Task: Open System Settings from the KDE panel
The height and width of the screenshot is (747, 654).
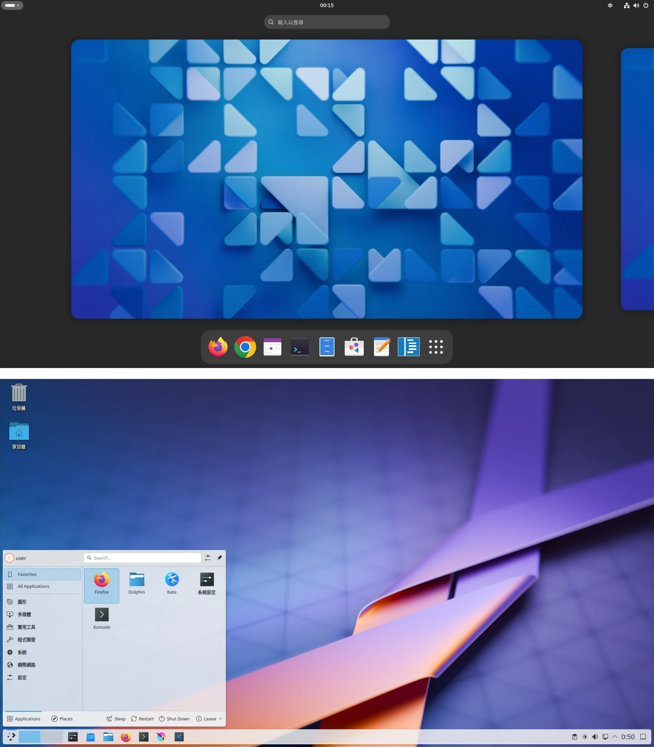Action: 73,736
